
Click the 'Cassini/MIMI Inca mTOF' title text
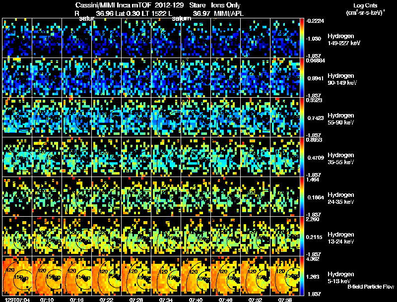click(x=113, y=5)
